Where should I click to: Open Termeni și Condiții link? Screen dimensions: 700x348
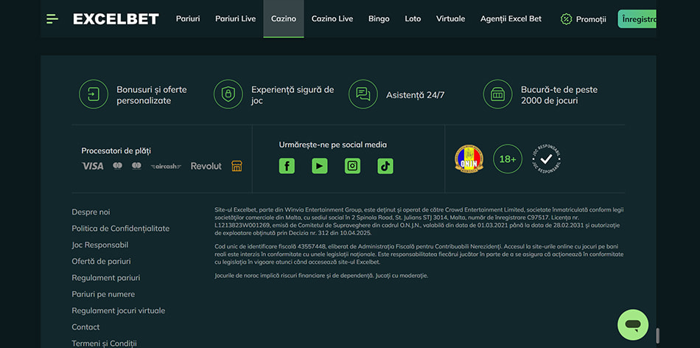pyautogui.click(x=104, y=344)
